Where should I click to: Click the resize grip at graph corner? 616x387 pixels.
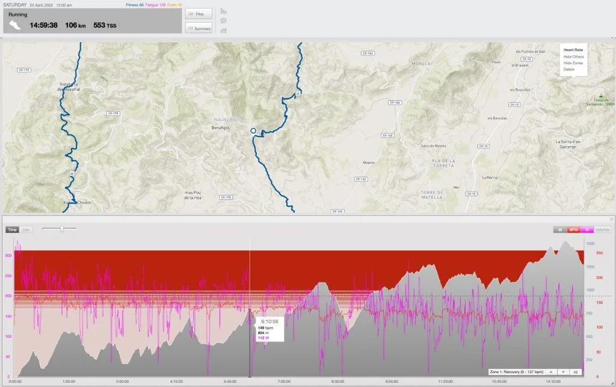tap(612, 383)
